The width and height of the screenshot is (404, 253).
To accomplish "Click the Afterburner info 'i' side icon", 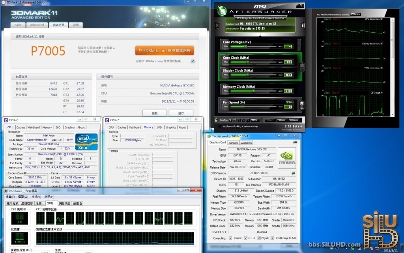I will (x=303, y=24).
